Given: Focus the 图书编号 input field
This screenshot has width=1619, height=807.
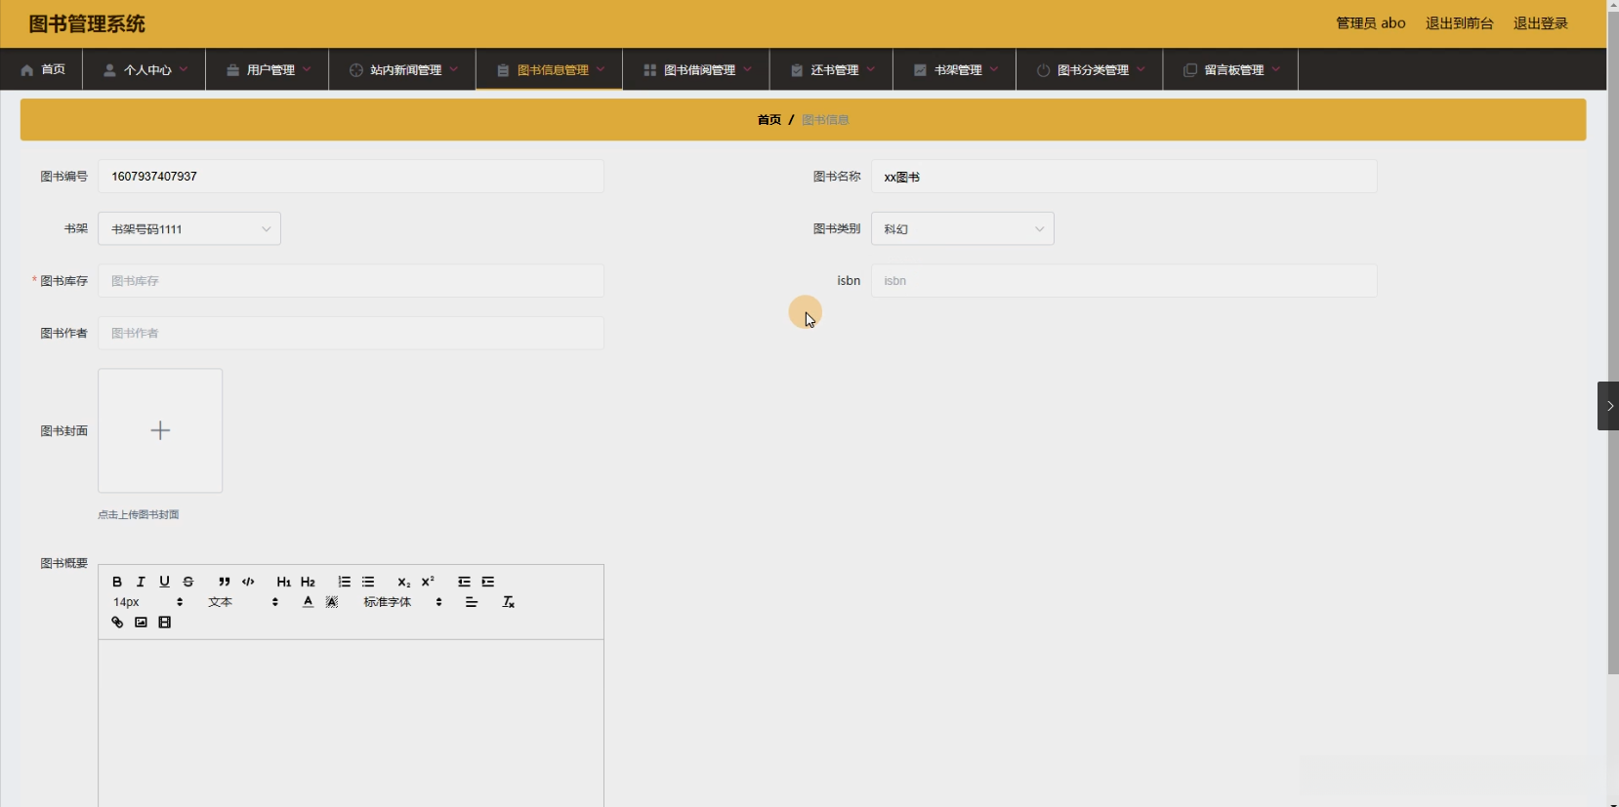Looking at the screenshot, I should click(x=351, y=177).
